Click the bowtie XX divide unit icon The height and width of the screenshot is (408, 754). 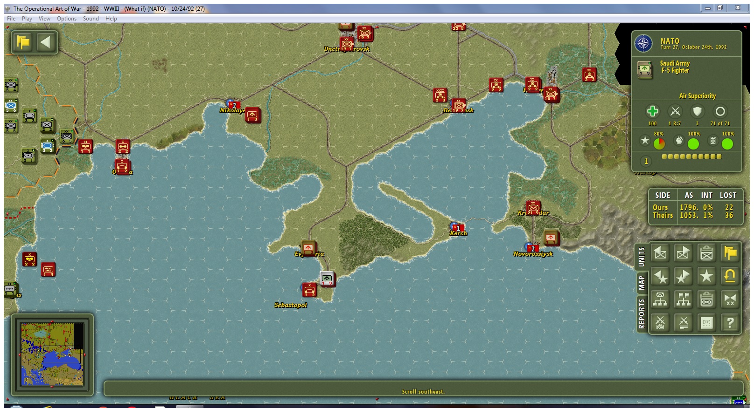[730, 299]
